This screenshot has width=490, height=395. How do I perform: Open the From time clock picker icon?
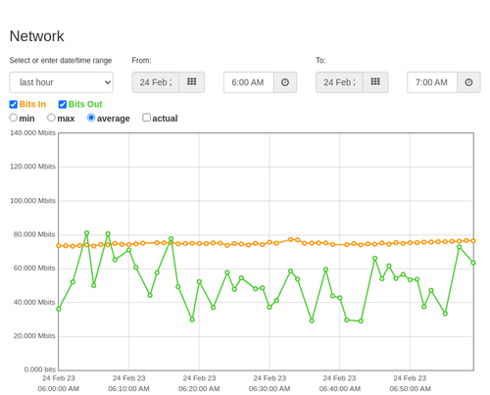285,82
